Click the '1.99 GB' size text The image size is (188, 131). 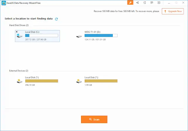(88, 85)
